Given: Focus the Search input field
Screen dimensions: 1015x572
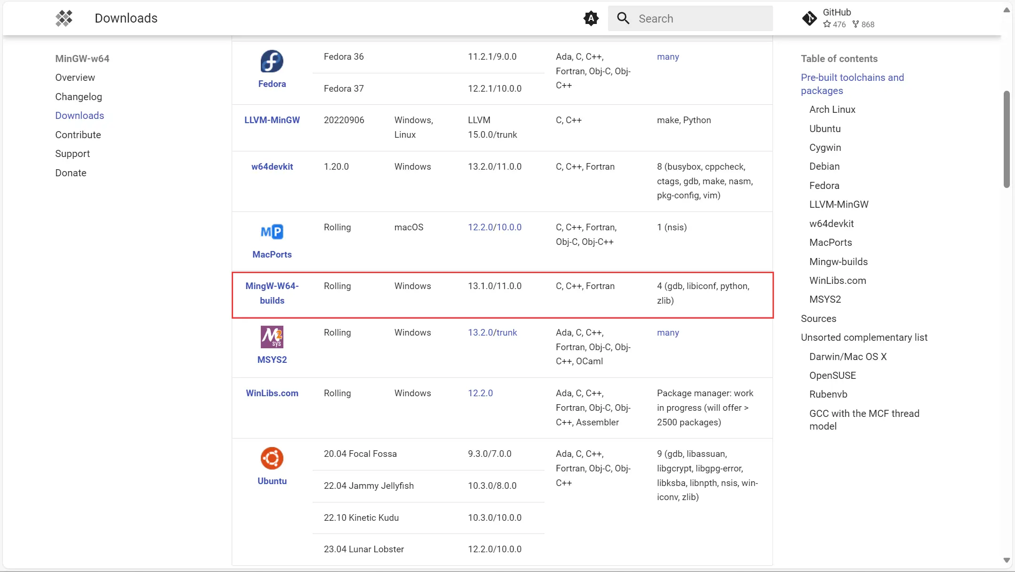Looking at the screenshot, I should [x=690, y=18].
